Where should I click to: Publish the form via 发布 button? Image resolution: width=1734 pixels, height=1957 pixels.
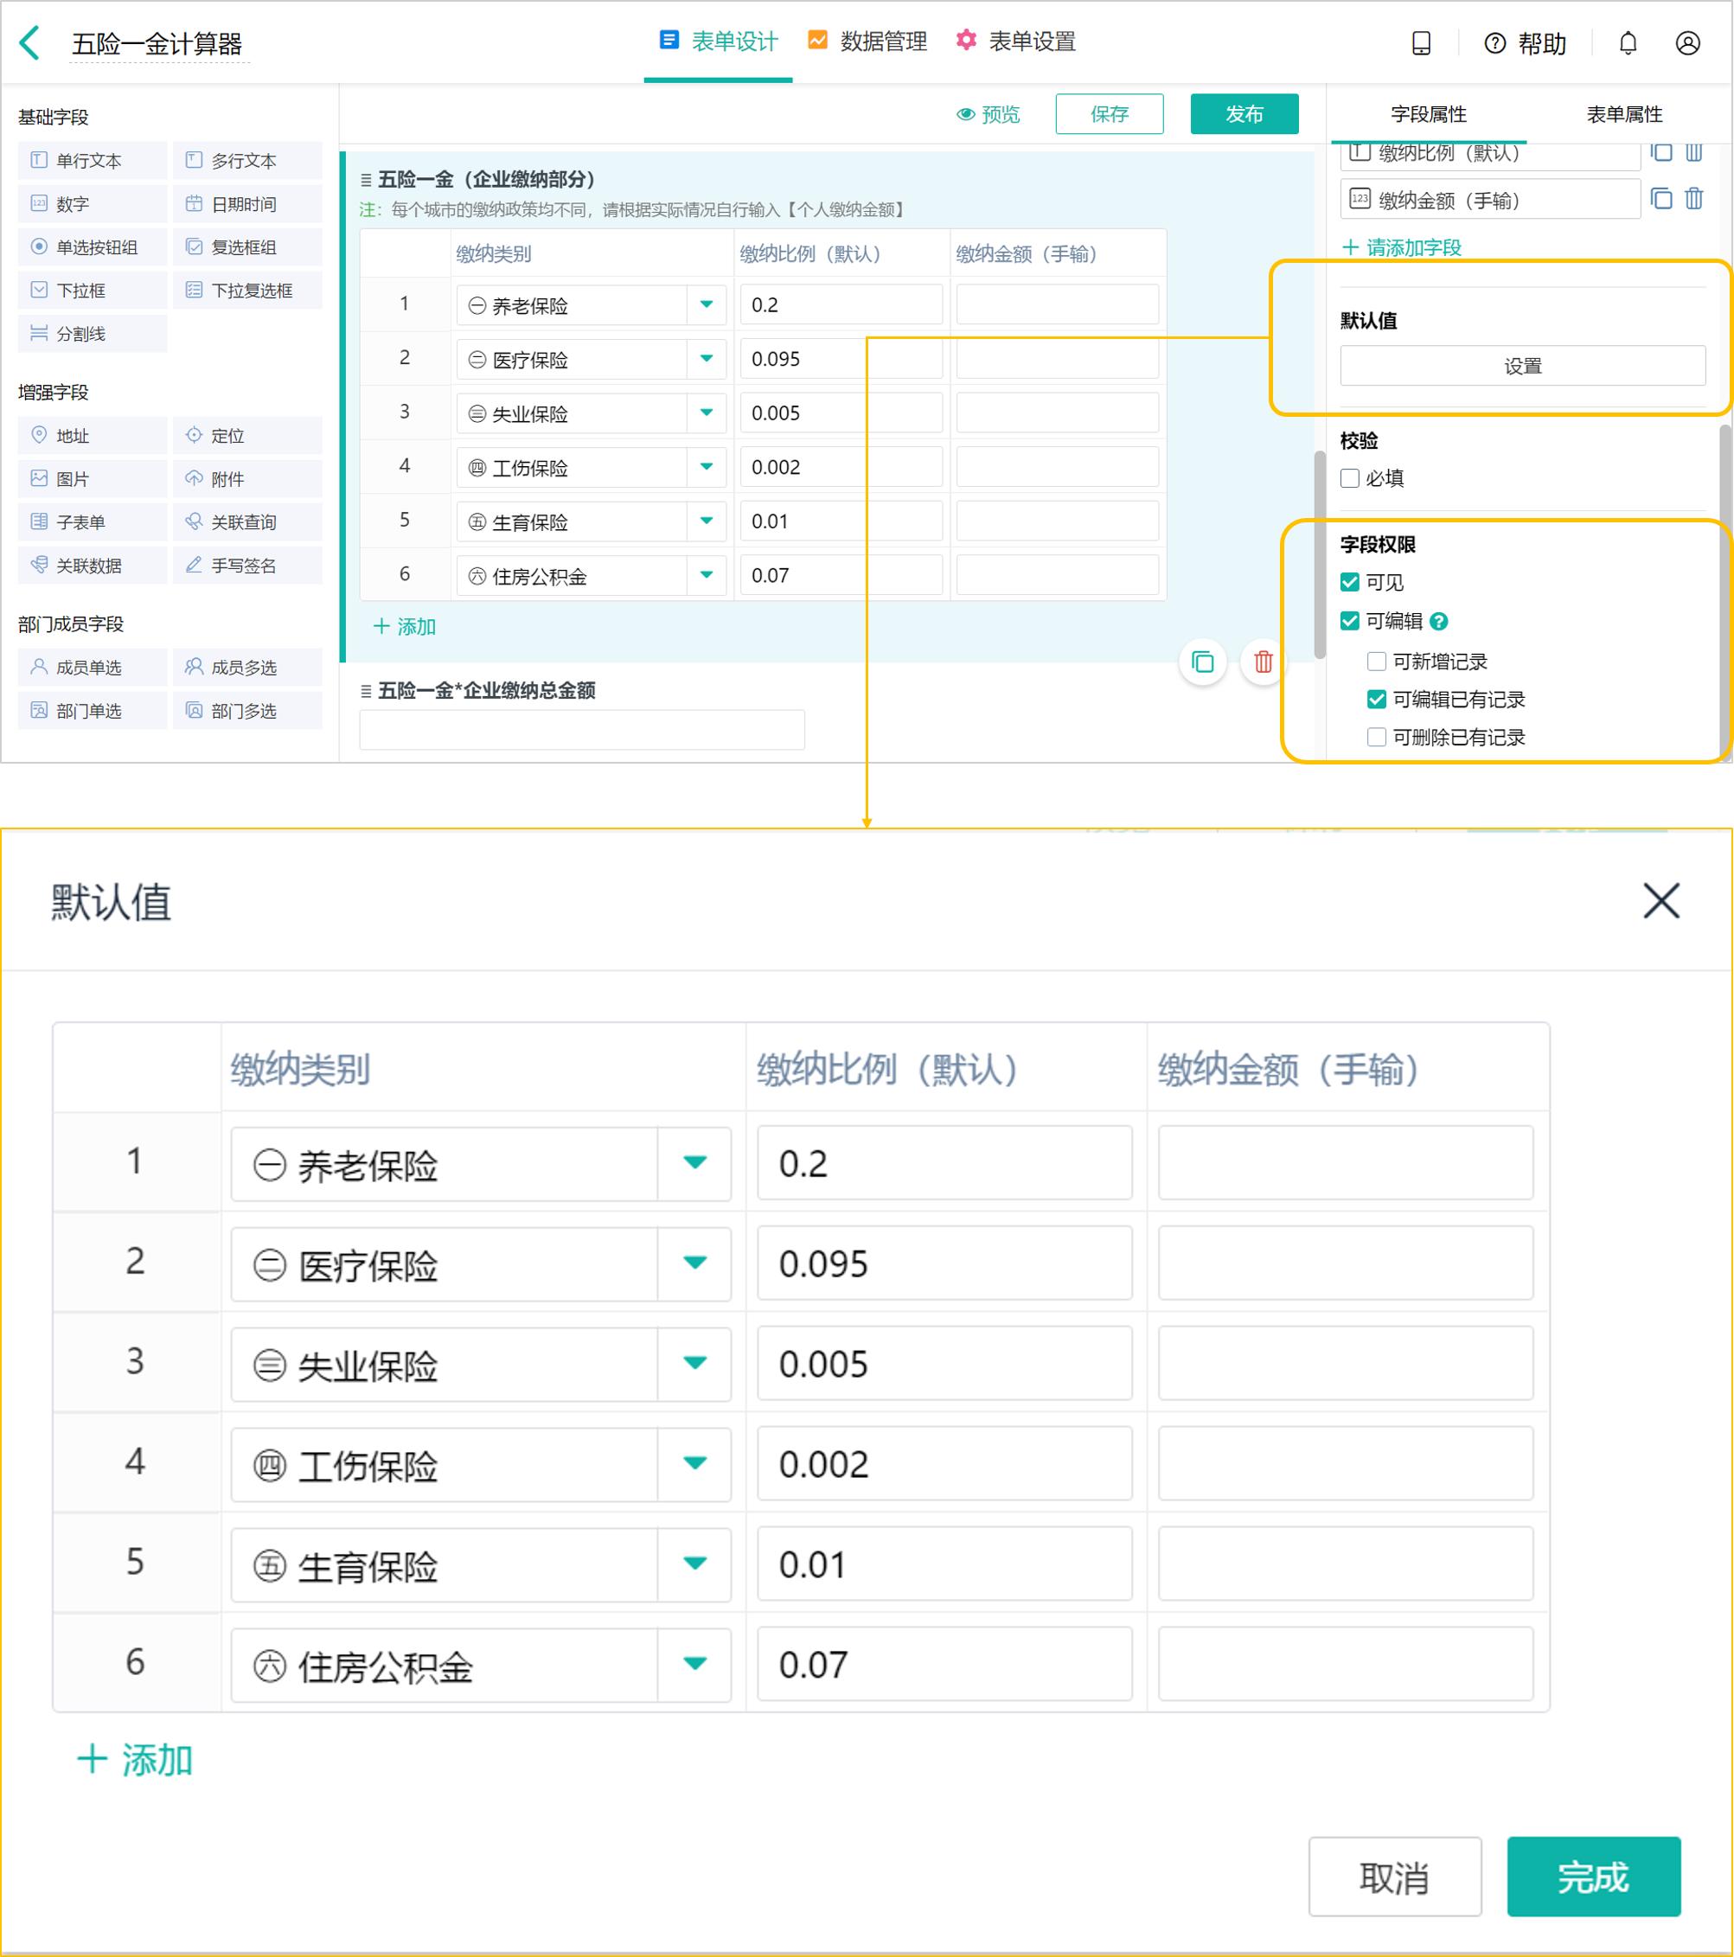1244,114
